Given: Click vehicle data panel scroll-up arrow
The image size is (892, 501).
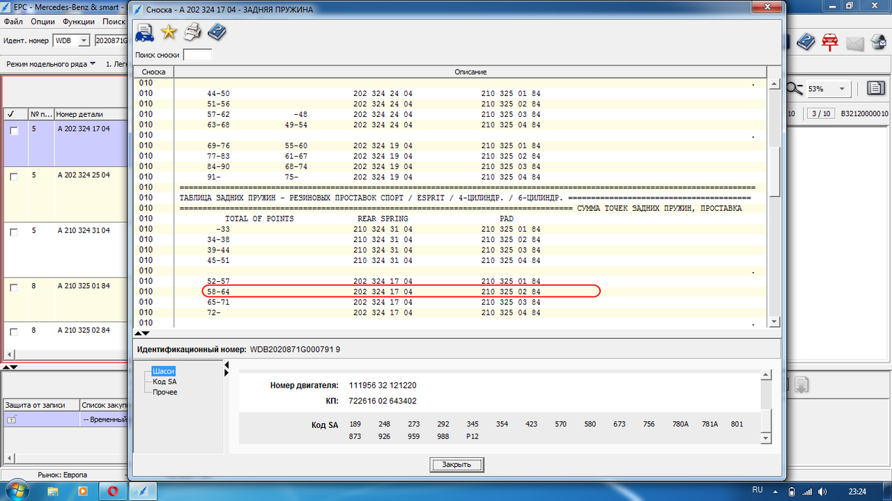Looking at the screenshot, I should (x=767, y=375).
